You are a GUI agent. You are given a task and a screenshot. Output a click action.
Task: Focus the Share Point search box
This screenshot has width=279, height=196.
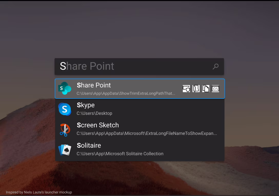tap(133, 66)
